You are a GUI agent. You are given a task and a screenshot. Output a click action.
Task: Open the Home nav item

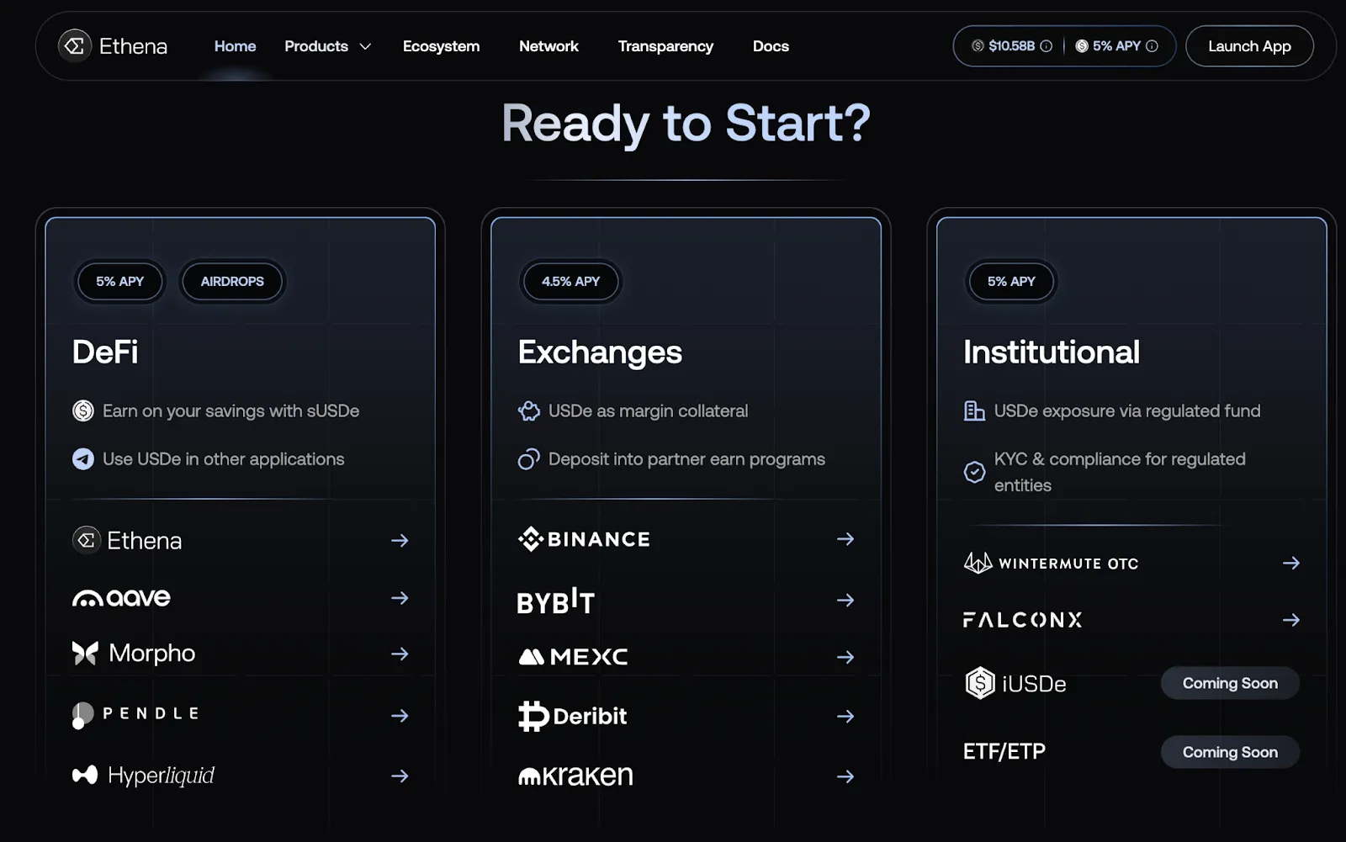235,46
